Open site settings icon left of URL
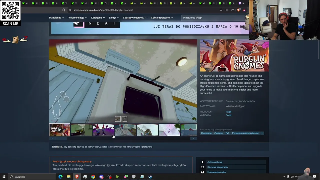Viewport: 320px width, 180px height. 70,10
